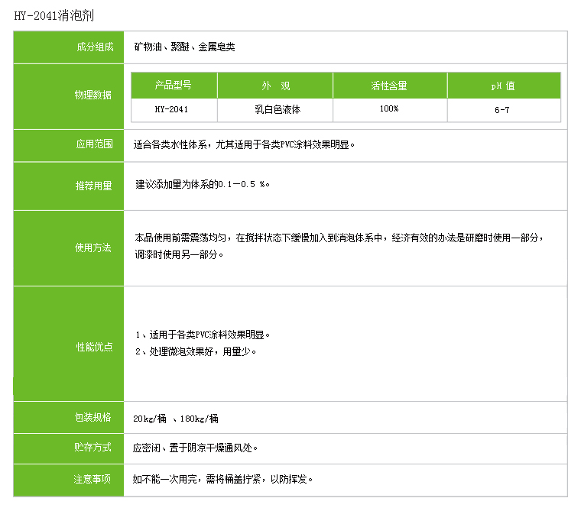Viewport: 581px width, 511px height.
Task: Select the 成分组成 row label
Action: coord(93,47)
